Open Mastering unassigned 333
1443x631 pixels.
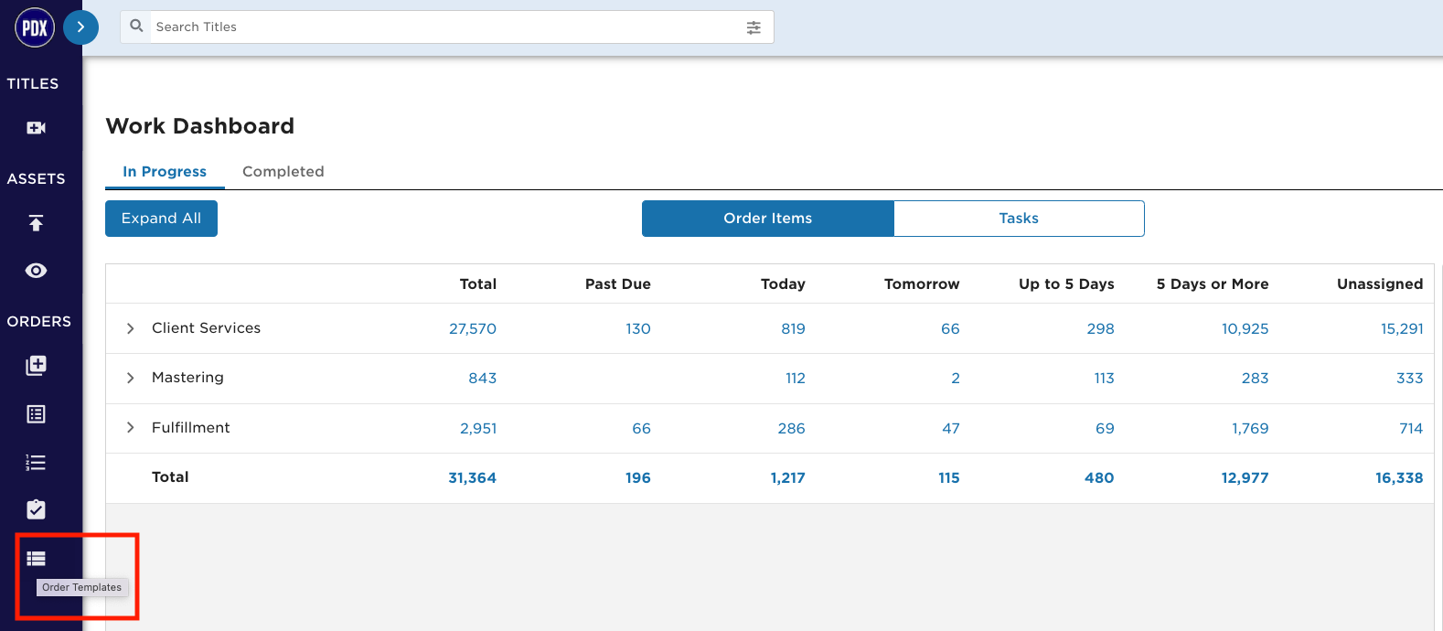tap(1410, 379)
